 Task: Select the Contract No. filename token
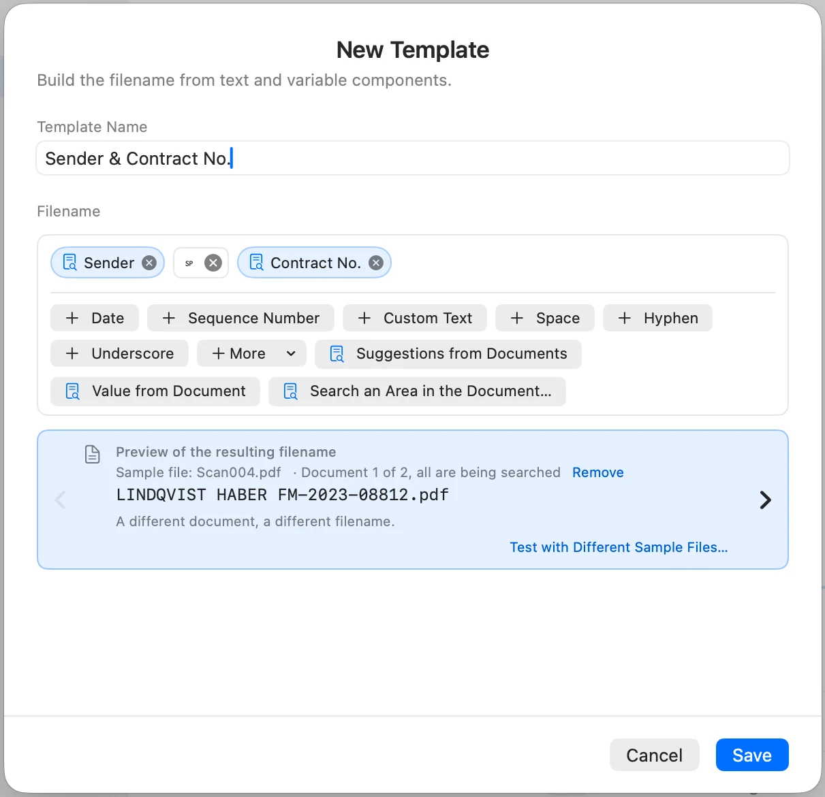tap(314, 263)
